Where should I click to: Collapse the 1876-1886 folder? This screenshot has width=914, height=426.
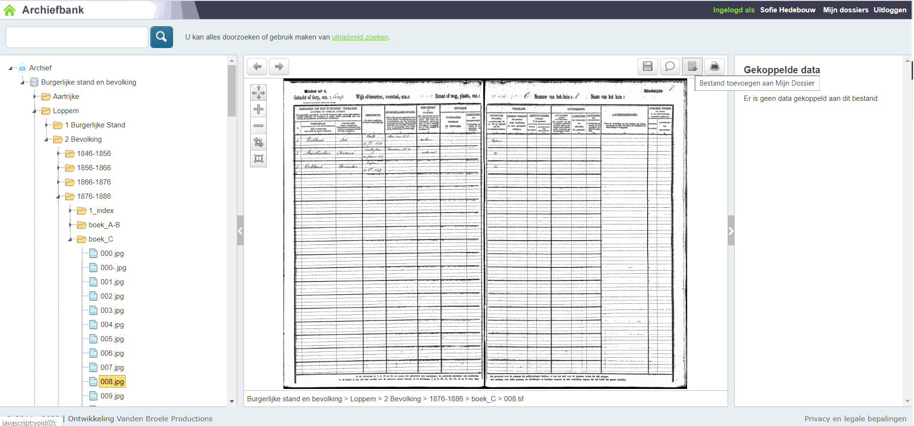[58, 197]
